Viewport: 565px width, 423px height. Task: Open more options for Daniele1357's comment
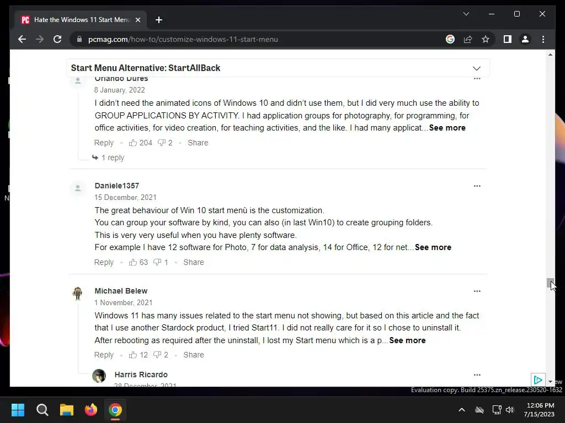[x=477, y=186]
